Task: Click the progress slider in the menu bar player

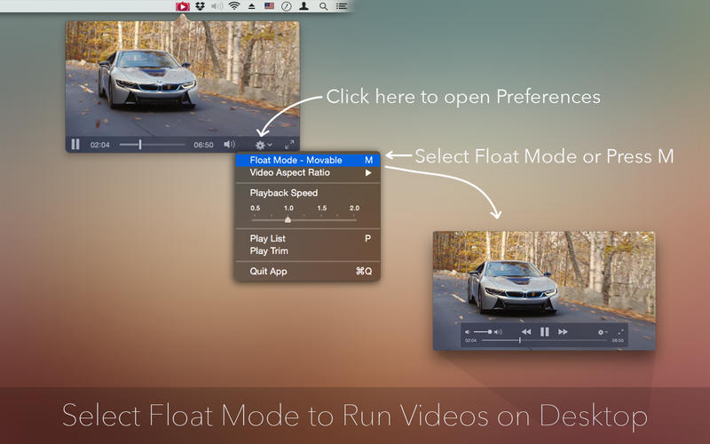Action: click(152, 145)
